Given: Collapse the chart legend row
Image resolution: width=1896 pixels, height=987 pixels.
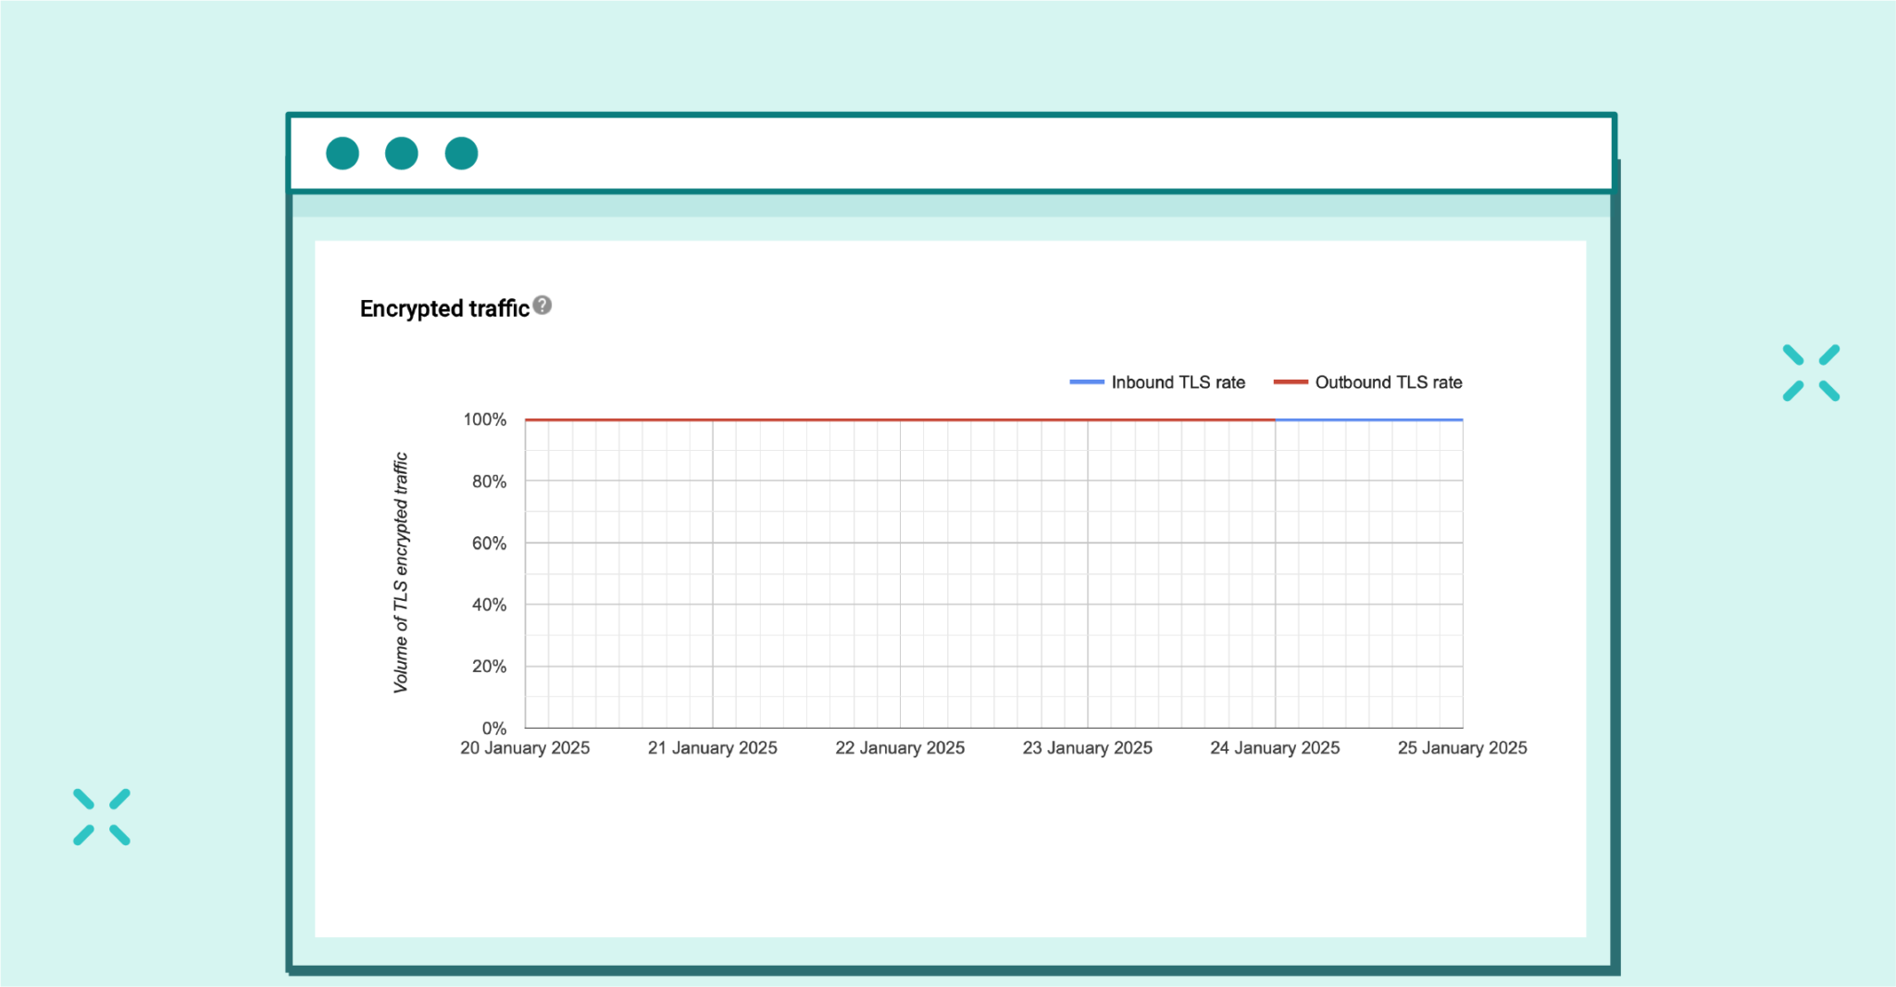Looking at the screenshot, I should [x=1268, y=381].
